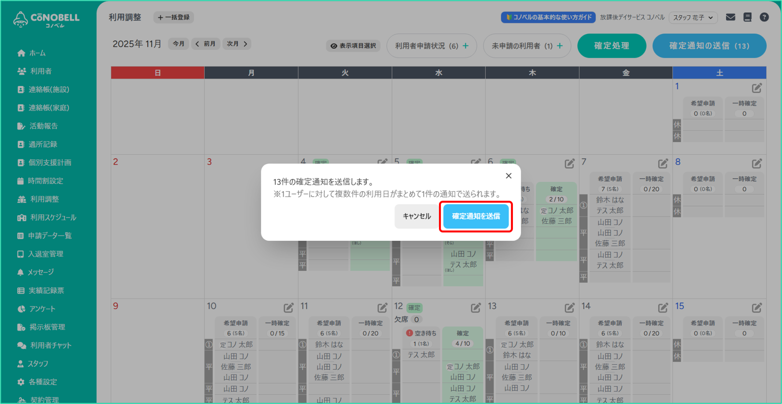Image resolution: width=782 pixels, height=404 pixels.
Task: Click the help question mark icon
Action: tap(764, 17)
